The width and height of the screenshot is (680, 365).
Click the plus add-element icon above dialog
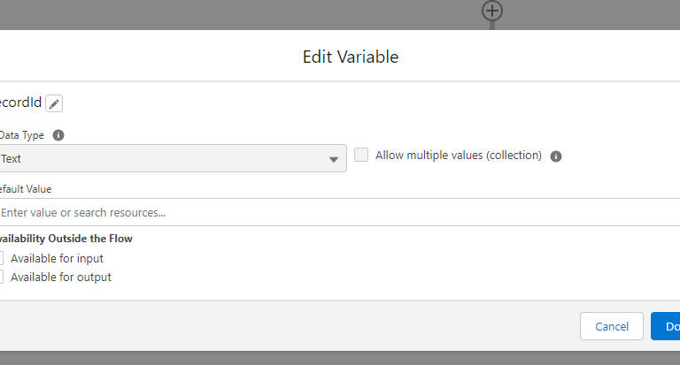coord(492,11)
